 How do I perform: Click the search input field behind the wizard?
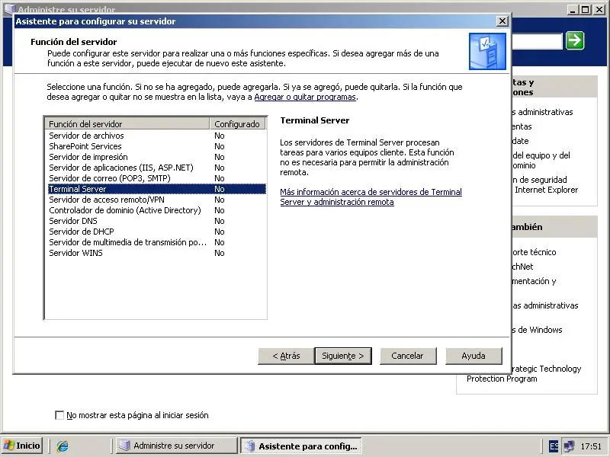pyautogui.click(x=537, y=41)
